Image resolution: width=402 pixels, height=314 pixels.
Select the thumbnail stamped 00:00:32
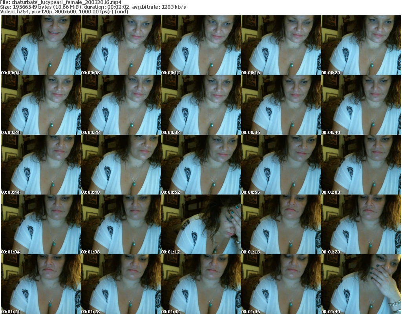click(x=201, y=105)
